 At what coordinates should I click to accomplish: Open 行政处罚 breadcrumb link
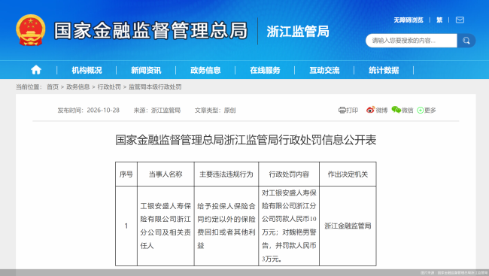point(109,87)
